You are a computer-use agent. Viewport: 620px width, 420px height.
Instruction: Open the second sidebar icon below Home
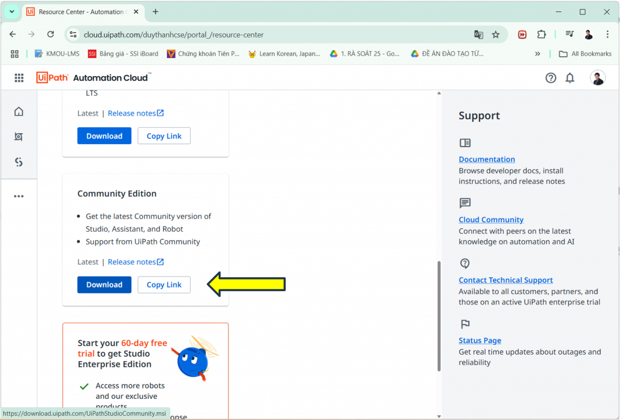[x=19, y=137]
